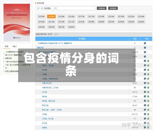Click the 本册检索 search button
154x131 pixels.
tap(102, 8)
